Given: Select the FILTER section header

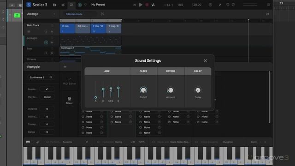Looking at the screenshot, I should click(143, 71).
